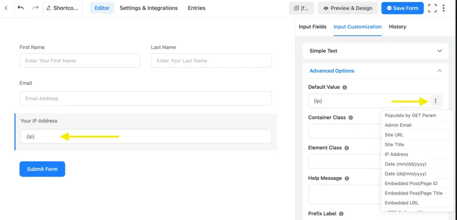Open the History tab
Viewport: 457px width, 220px height.
click(397, 27)
